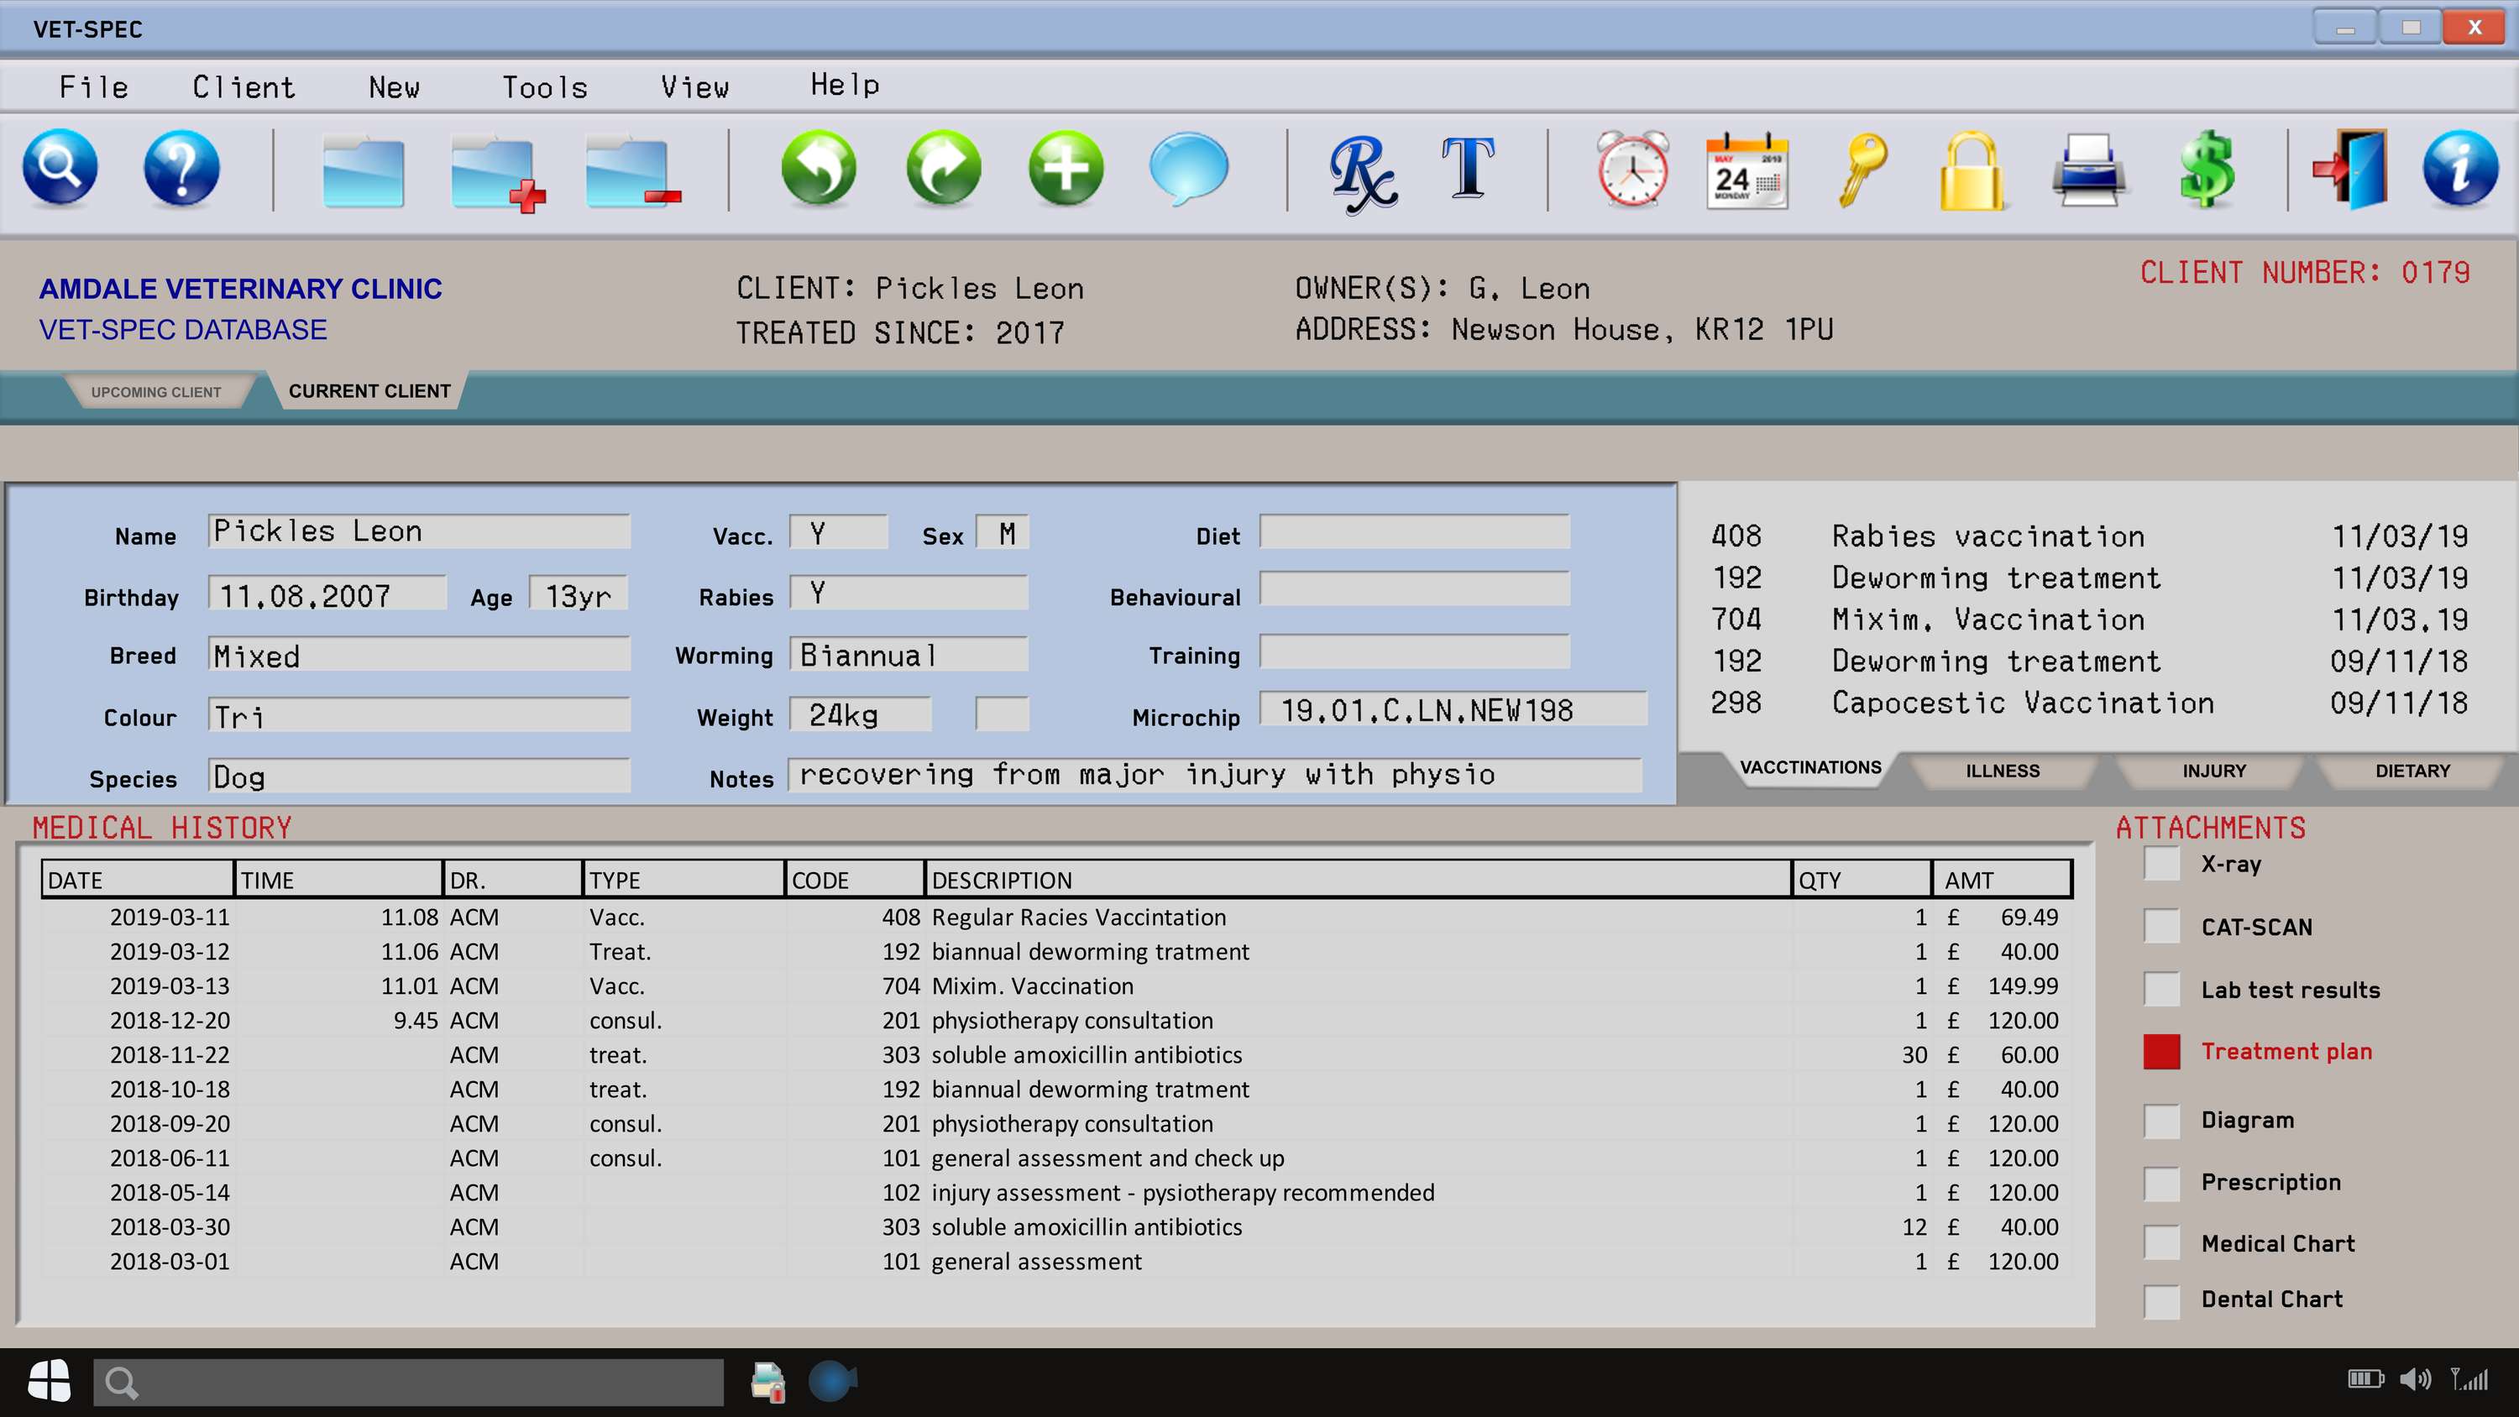
Task: Open the New menu
Action: pyautogui.click(x=394, y=87)
